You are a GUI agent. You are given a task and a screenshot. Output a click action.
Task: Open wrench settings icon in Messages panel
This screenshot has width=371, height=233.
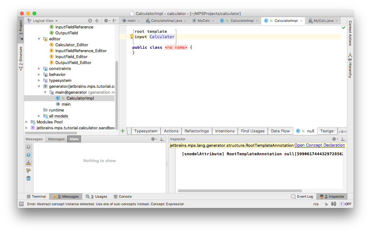[x=28, y=171]
